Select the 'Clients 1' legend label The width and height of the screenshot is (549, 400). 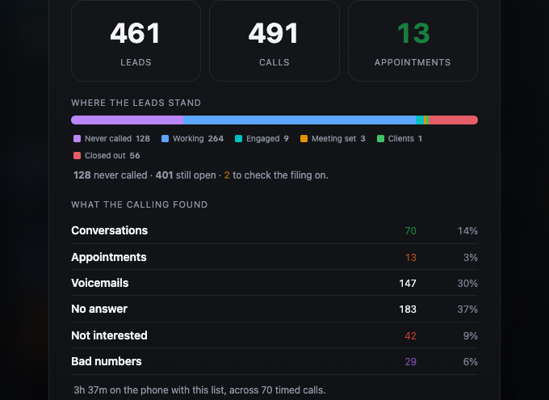coord(405,138)
